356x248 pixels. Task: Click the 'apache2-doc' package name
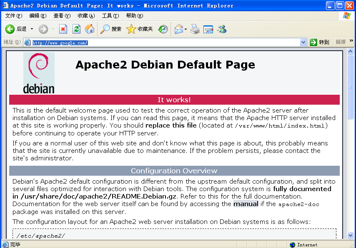299,204
